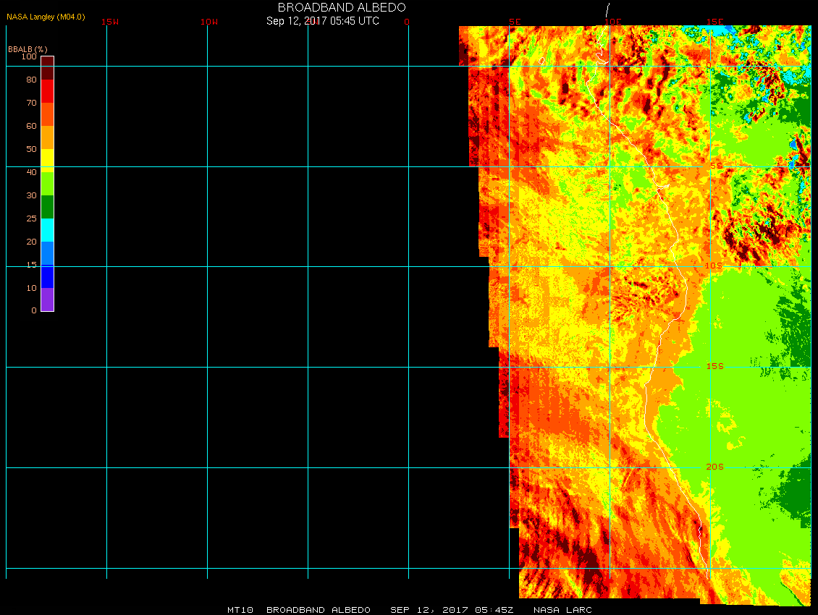Choose the orange 50–60% legend color band
Viewport: 818px width, 615px height.
click(47, 137)
